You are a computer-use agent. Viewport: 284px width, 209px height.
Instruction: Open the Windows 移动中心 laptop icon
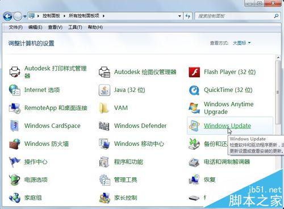pyautogui.click(x=105, y=144)
